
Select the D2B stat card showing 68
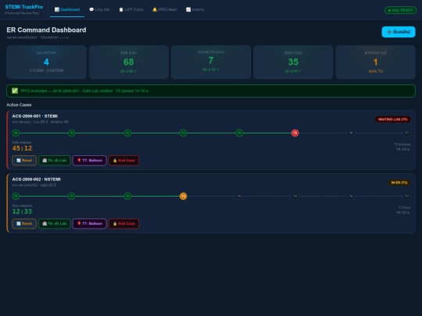coord(129,62)
